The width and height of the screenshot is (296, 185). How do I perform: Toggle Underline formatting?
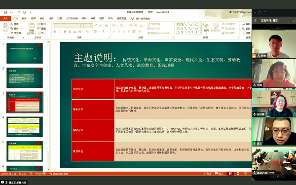pos(65,32)
